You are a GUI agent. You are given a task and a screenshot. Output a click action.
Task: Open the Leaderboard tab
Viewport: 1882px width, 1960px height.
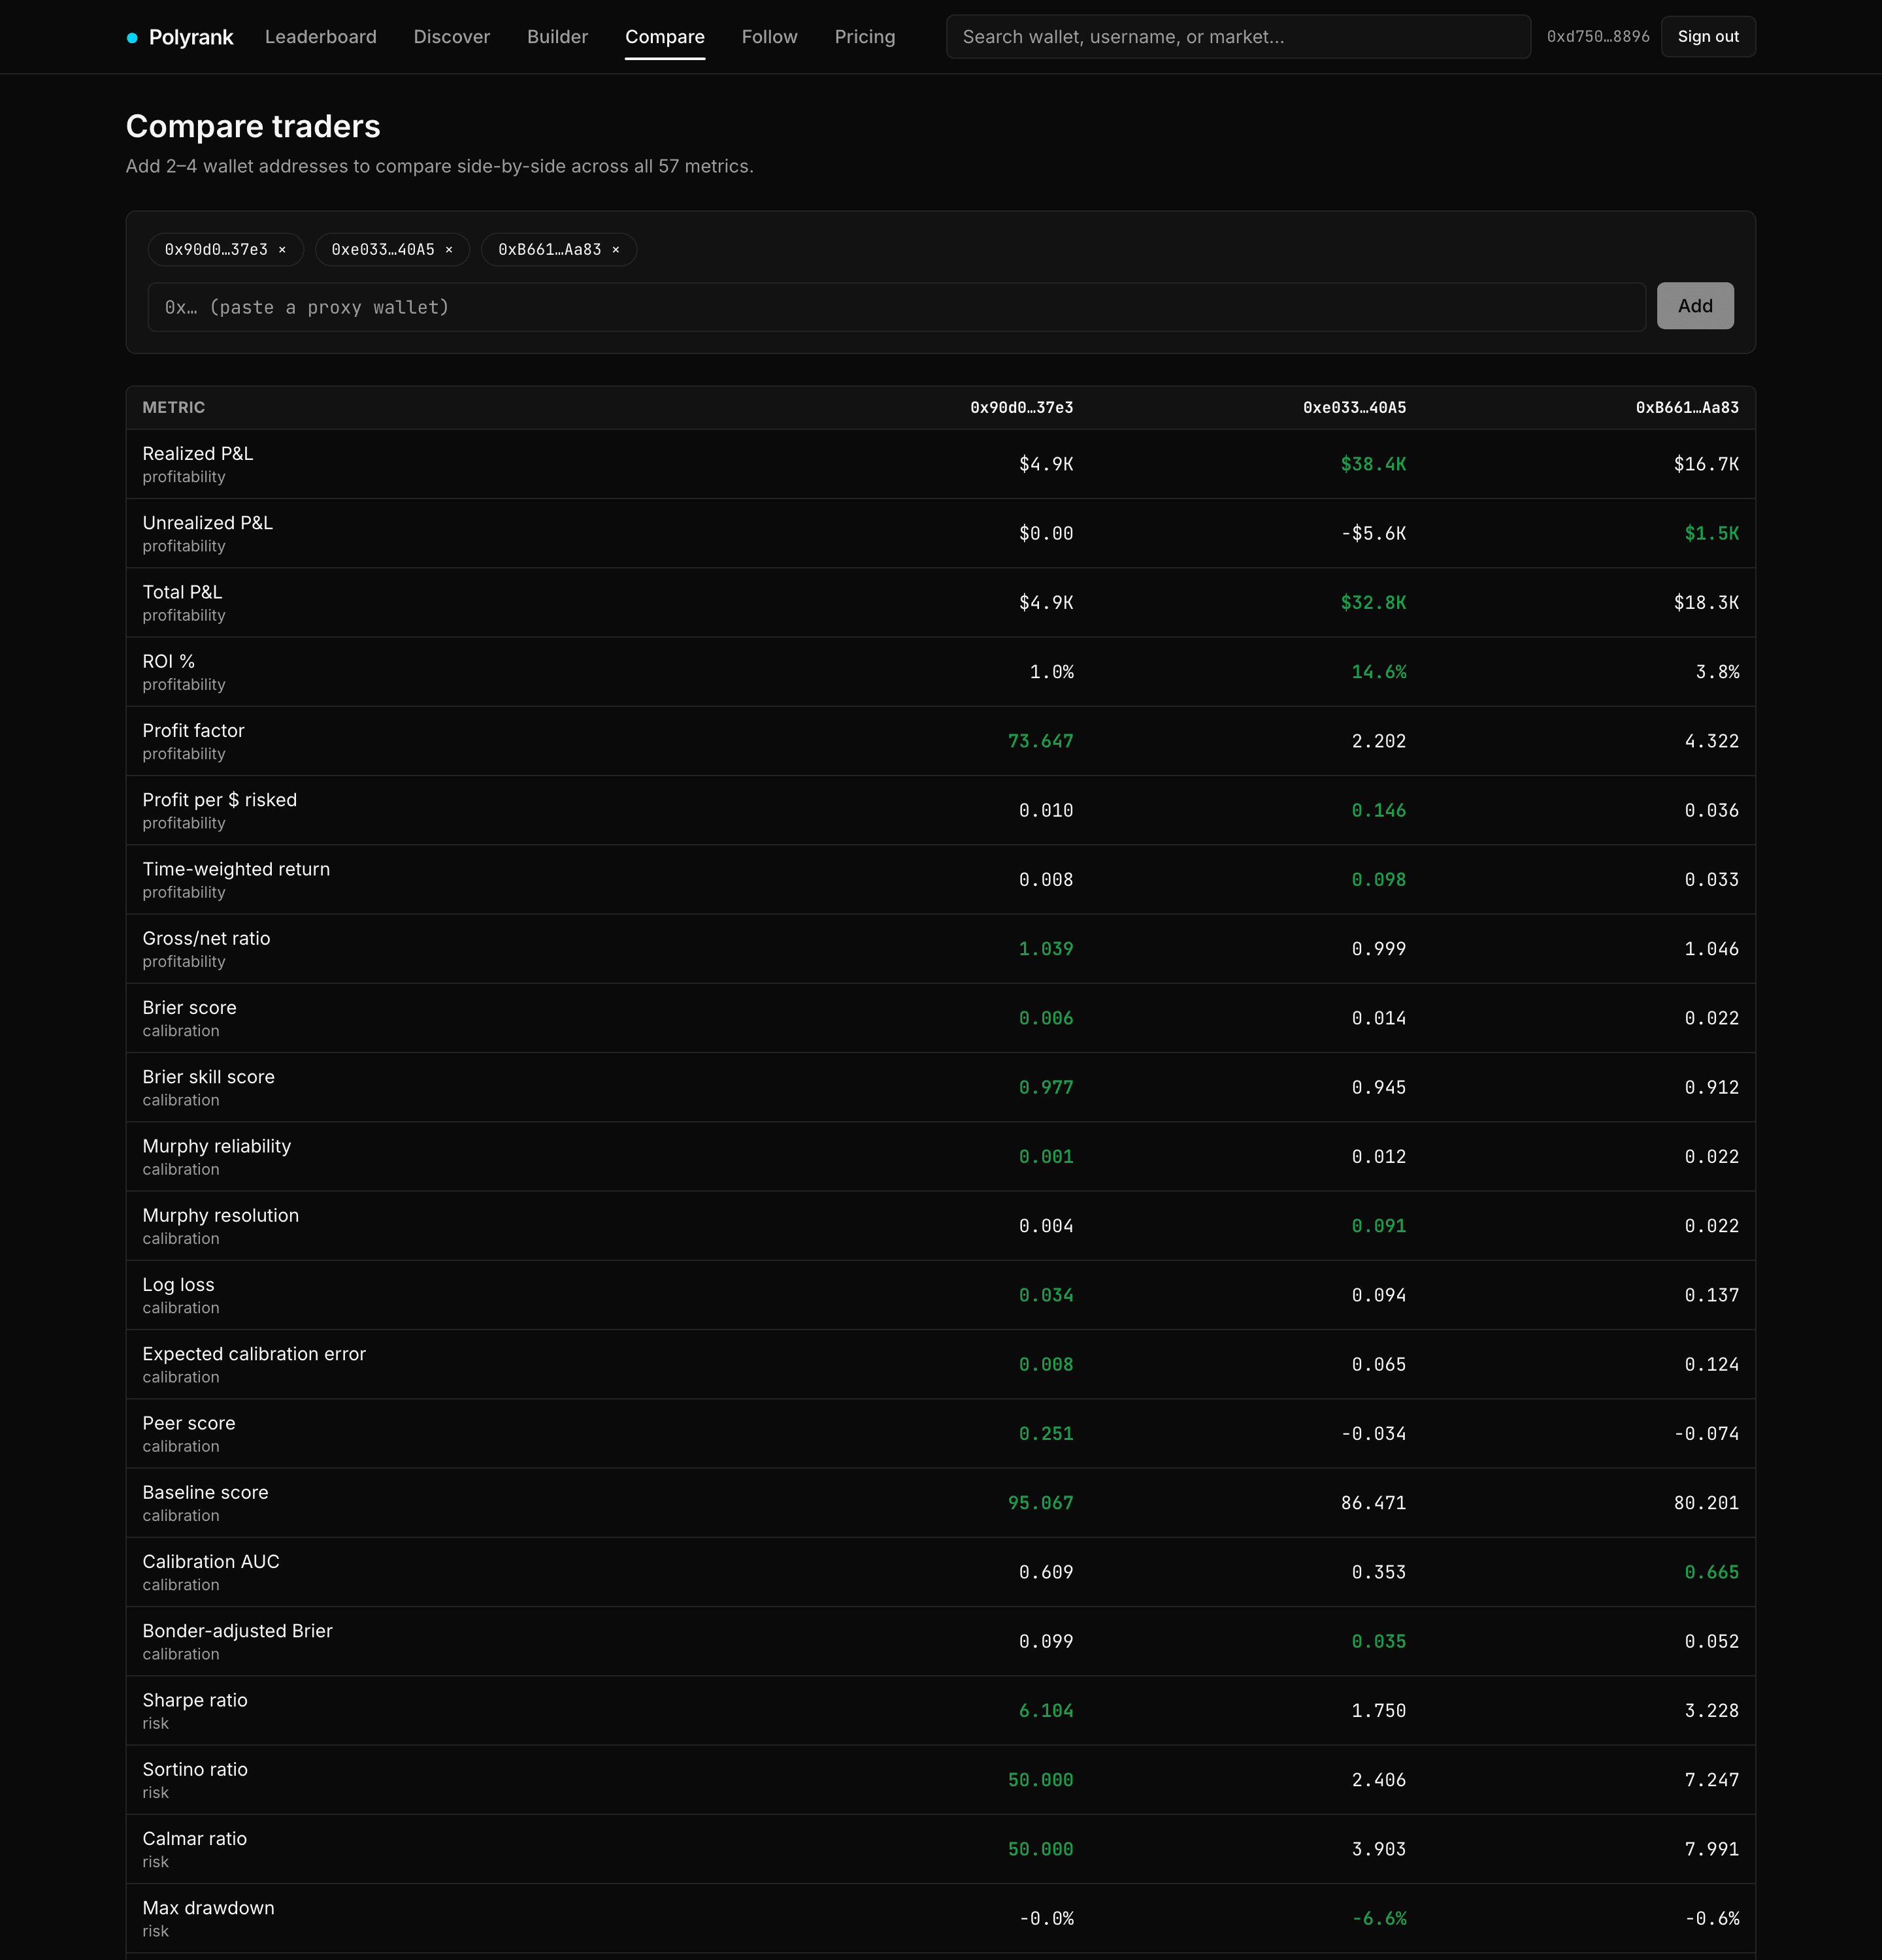click(321, 37)
